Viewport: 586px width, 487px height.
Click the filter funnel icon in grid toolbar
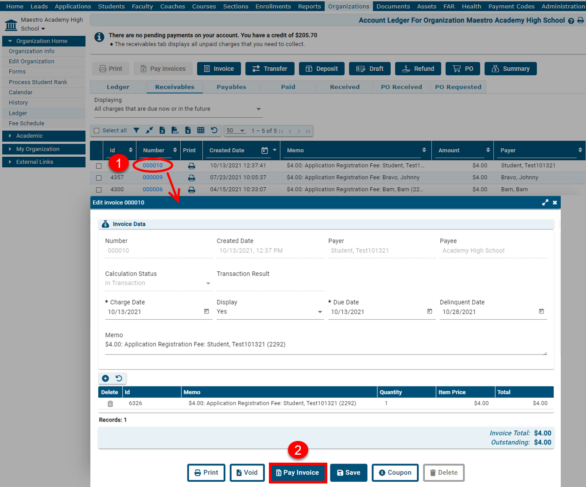pos(136,130)
